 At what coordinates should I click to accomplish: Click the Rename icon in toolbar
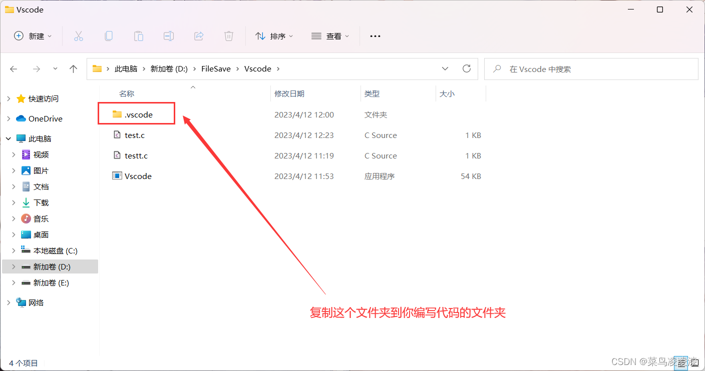[169, 36]
